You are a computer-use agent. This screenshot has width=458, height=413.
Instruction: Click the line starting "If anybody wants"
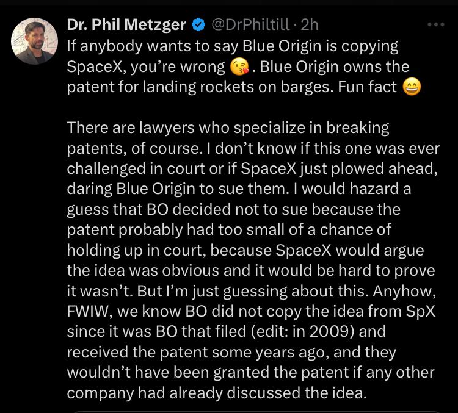[232, 46]
